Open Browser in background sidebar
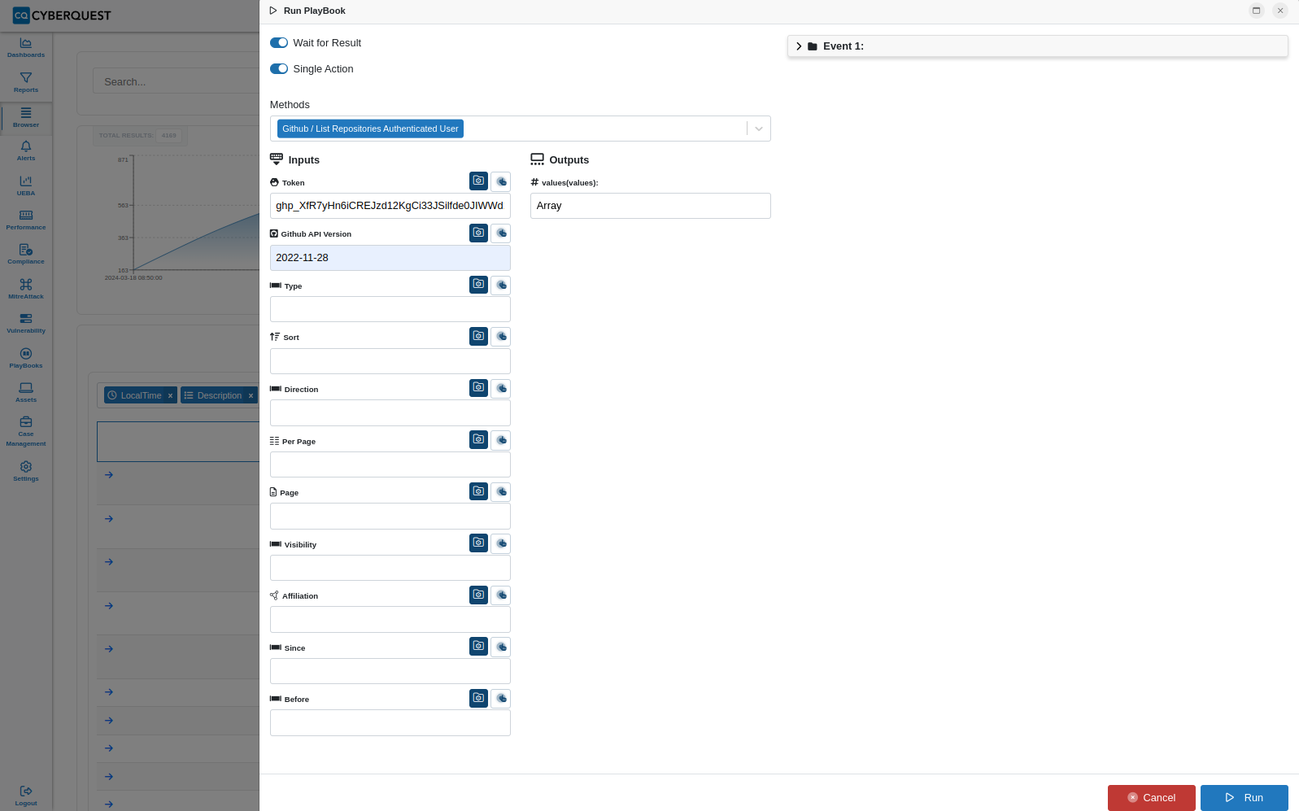The height and width of the screenshot is (811, 1299). (26, 118)
